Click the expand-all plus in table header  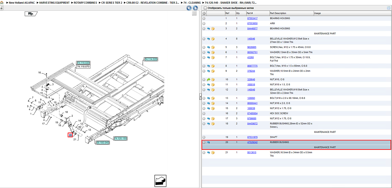tap(204, 13)
